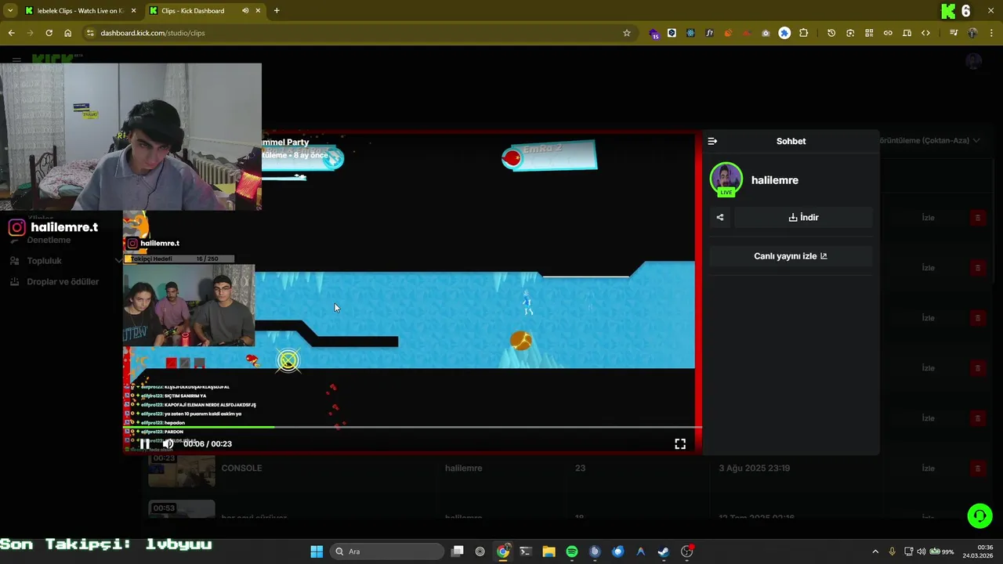Open the green support chat bubble
The height and width of the screenshot is (564, 1003).
point(979,515)
